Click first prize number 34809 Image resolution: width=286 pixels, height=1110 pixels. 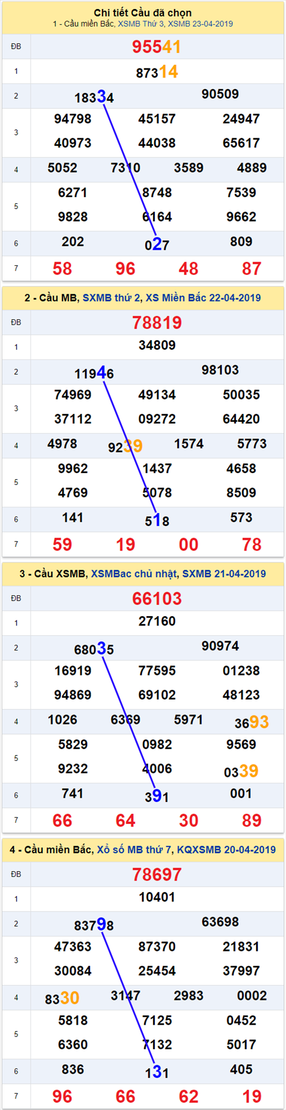[x=157, y=345]
